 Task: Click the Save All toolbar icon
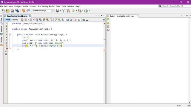[x=17, y=11]
